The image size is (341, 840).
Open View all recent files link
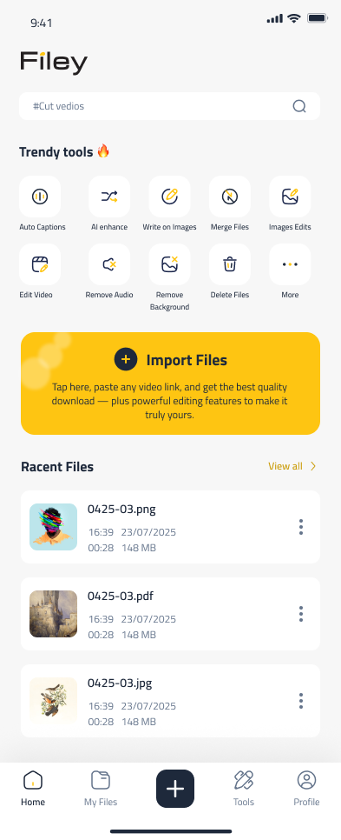pyautogui.click(x=285, y=466)
